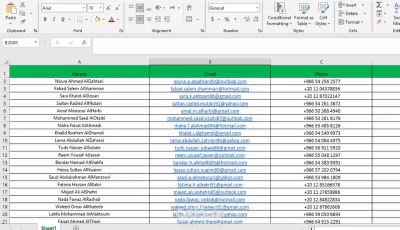Open the Font dialog launcher
Viewport: 400px width, 230px height.
click(121, 30)
